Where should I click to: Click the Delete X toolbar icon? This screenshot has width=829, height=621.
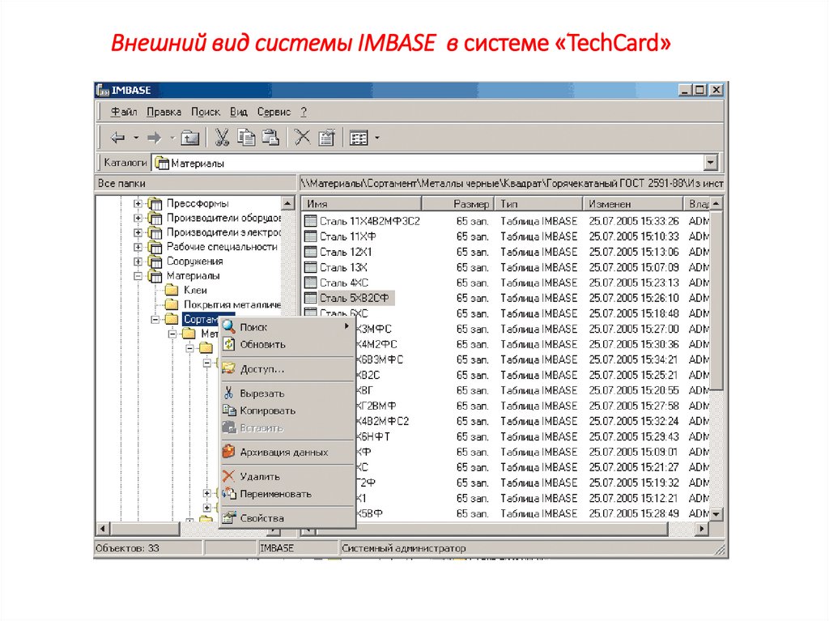[x=303, y=138]
